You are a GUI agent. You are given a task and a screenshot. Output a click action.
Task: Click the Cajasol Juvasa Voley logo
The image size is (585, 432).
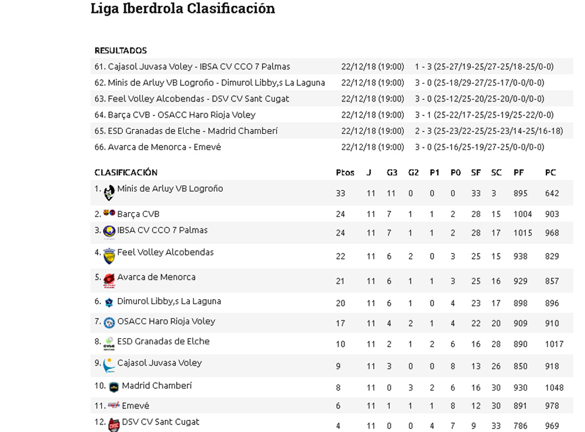tap(109, 365)
